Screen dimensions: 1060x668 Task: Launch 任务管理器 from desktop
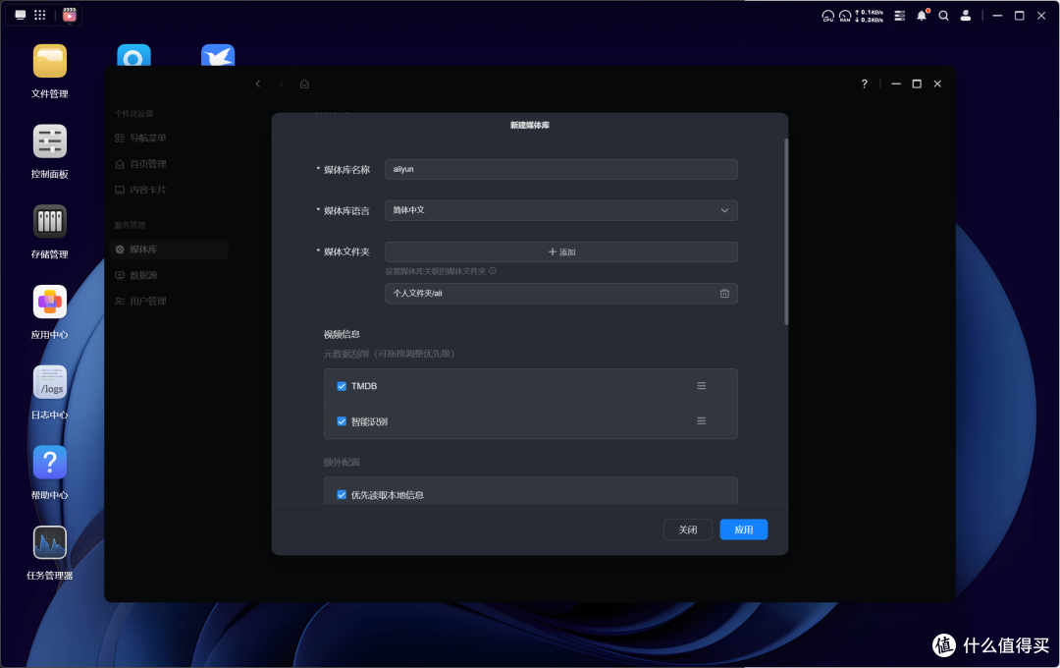[49, 543]
